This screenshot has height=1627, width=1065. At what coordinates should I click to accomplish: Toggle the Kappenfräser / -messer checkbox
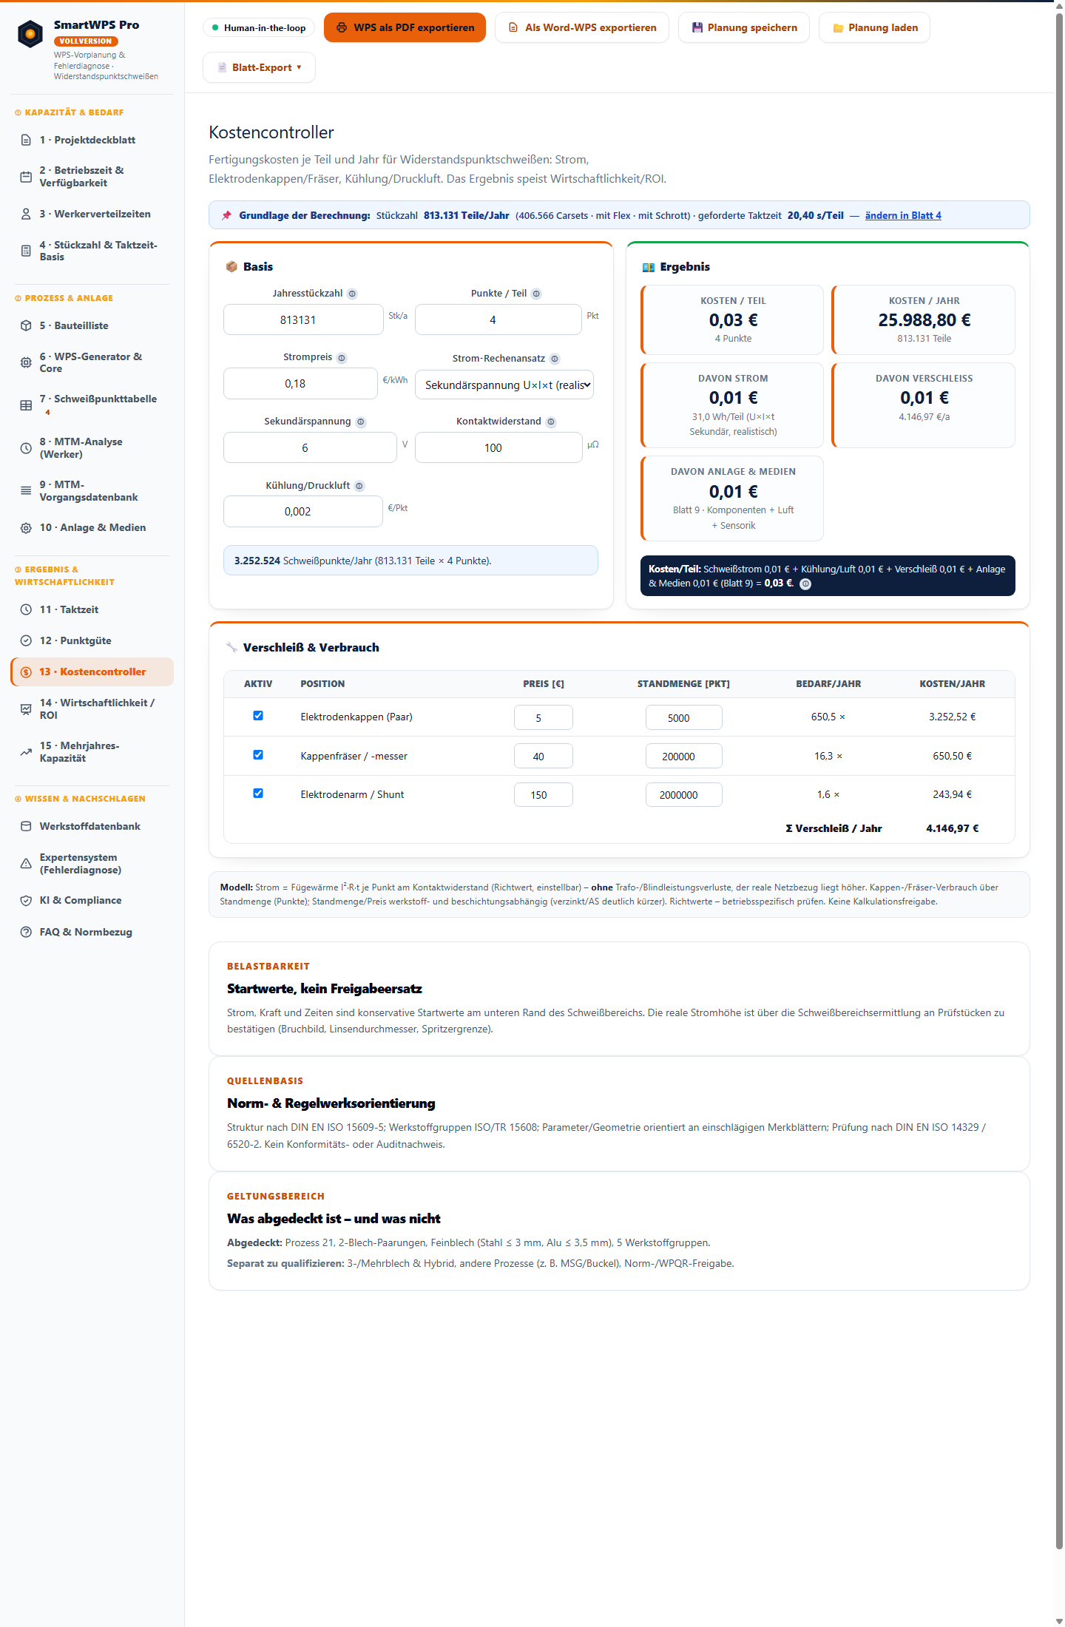click(258, 755)
